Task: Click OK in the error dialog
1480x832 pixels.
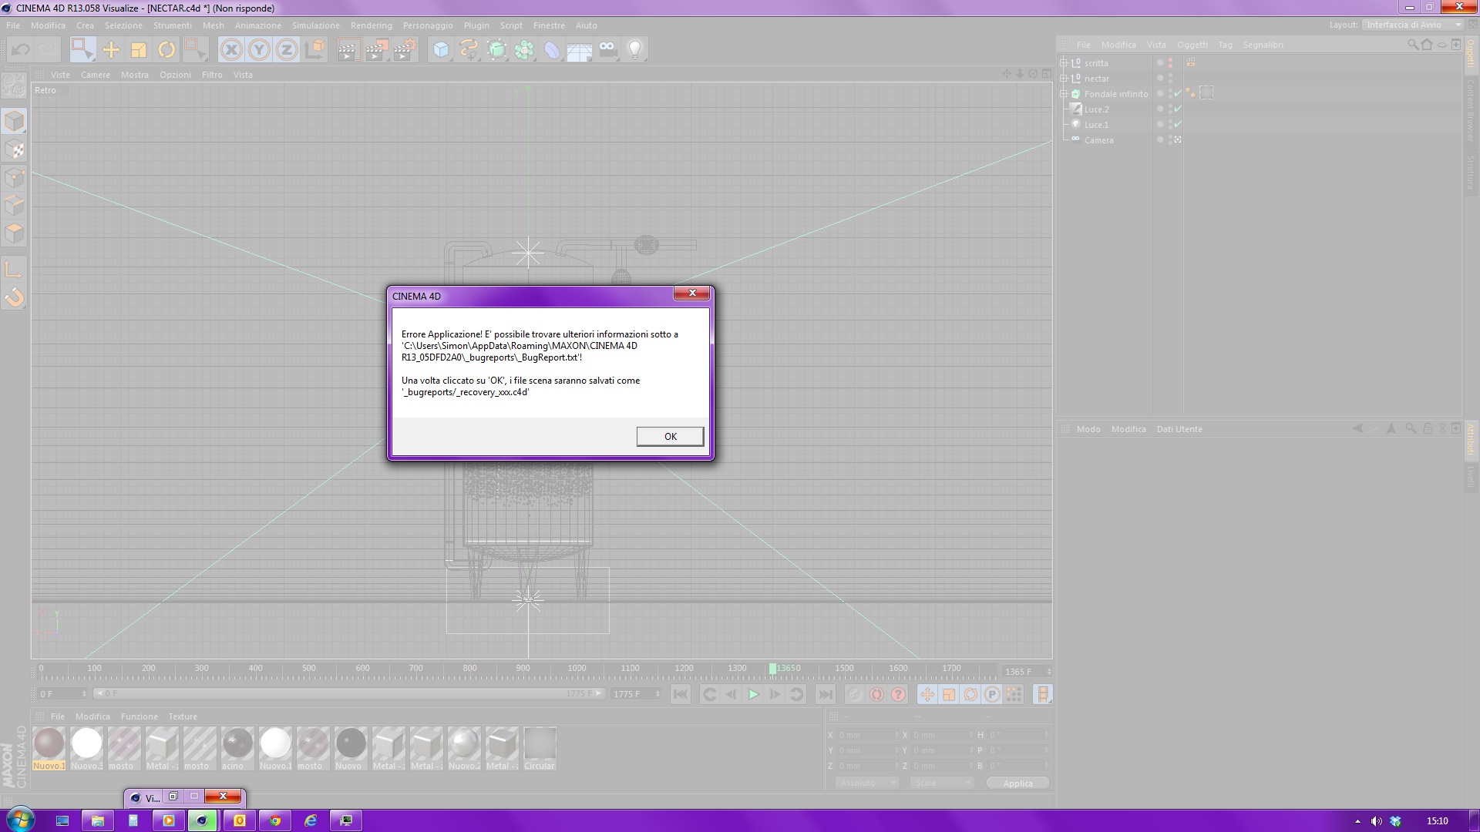Action: coord(670,436)
